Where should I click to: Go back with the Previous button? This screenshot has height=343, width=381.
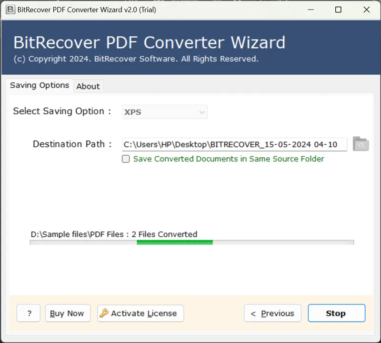(272, 313)
